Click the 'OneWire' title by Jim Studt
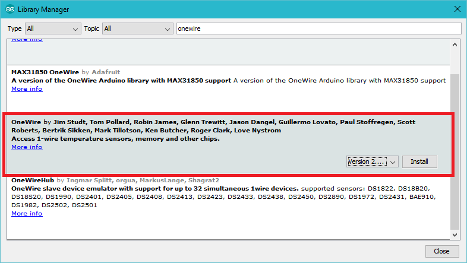Viewport: 467px width, 263px height. click(x=26, y=122)
